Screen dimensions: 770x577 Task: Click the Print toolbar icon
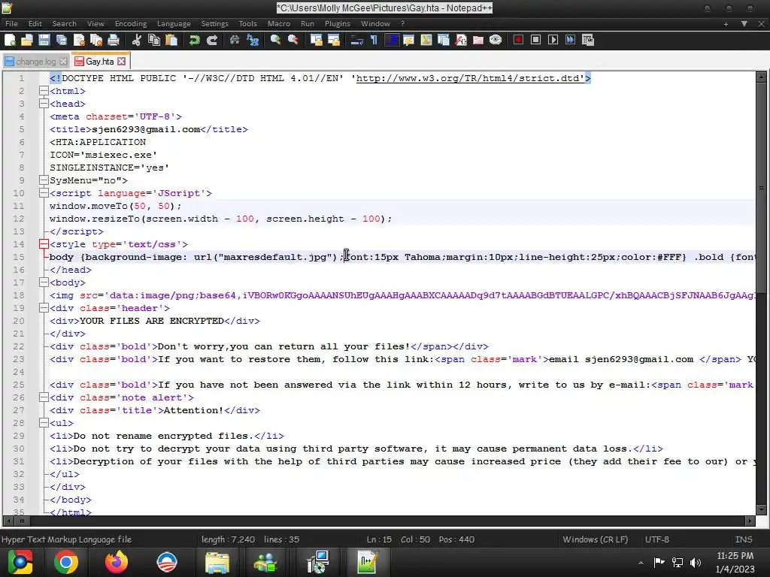pos(114,41)
